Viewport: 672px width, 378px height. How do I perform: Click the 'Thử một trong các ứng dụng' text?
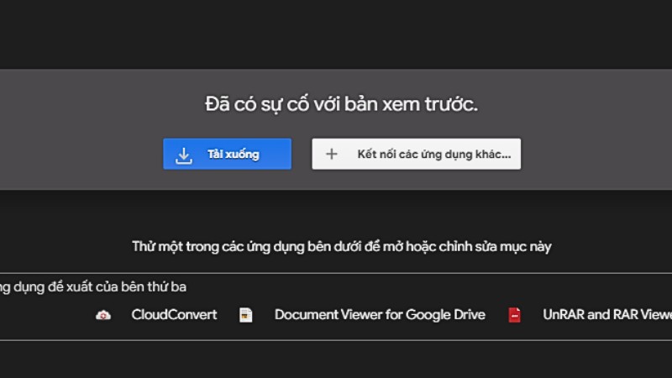(341, 247)
